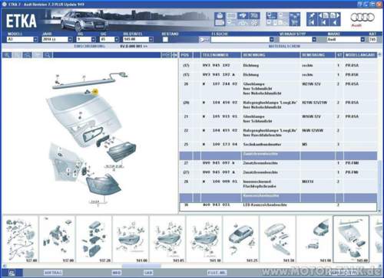Click the KAT field showing 745
Screen dimensions: 384x278
coord(372,39)
